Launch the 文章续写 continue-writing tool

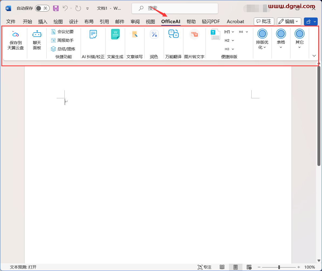tap(135, 34)
